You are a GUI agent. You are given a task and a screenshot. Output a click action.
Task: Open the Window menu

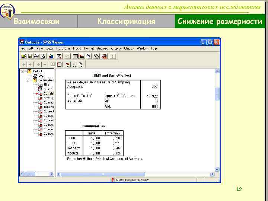(142, 48)
